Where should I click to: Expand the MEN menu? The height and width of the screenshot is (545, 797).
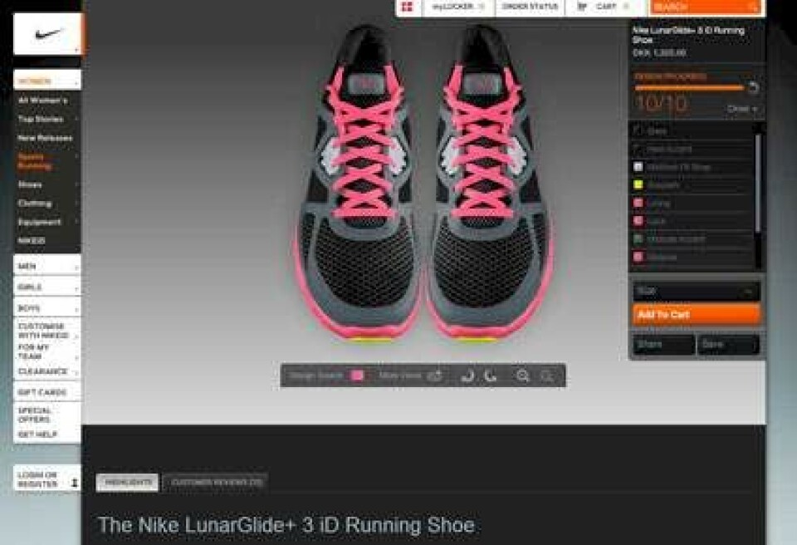[x=46, y=266]
